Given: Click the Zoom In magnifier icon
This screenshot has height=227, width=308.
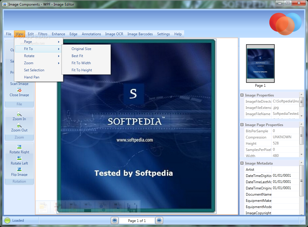Looking at the screenshot, I should [x=19, y=114].
